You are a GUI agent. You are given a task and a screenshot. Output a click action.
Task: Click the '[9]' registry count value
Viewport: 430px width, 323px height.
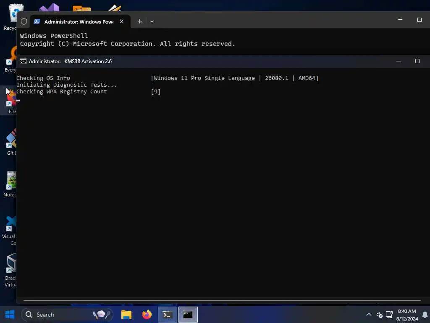[156, 91]
